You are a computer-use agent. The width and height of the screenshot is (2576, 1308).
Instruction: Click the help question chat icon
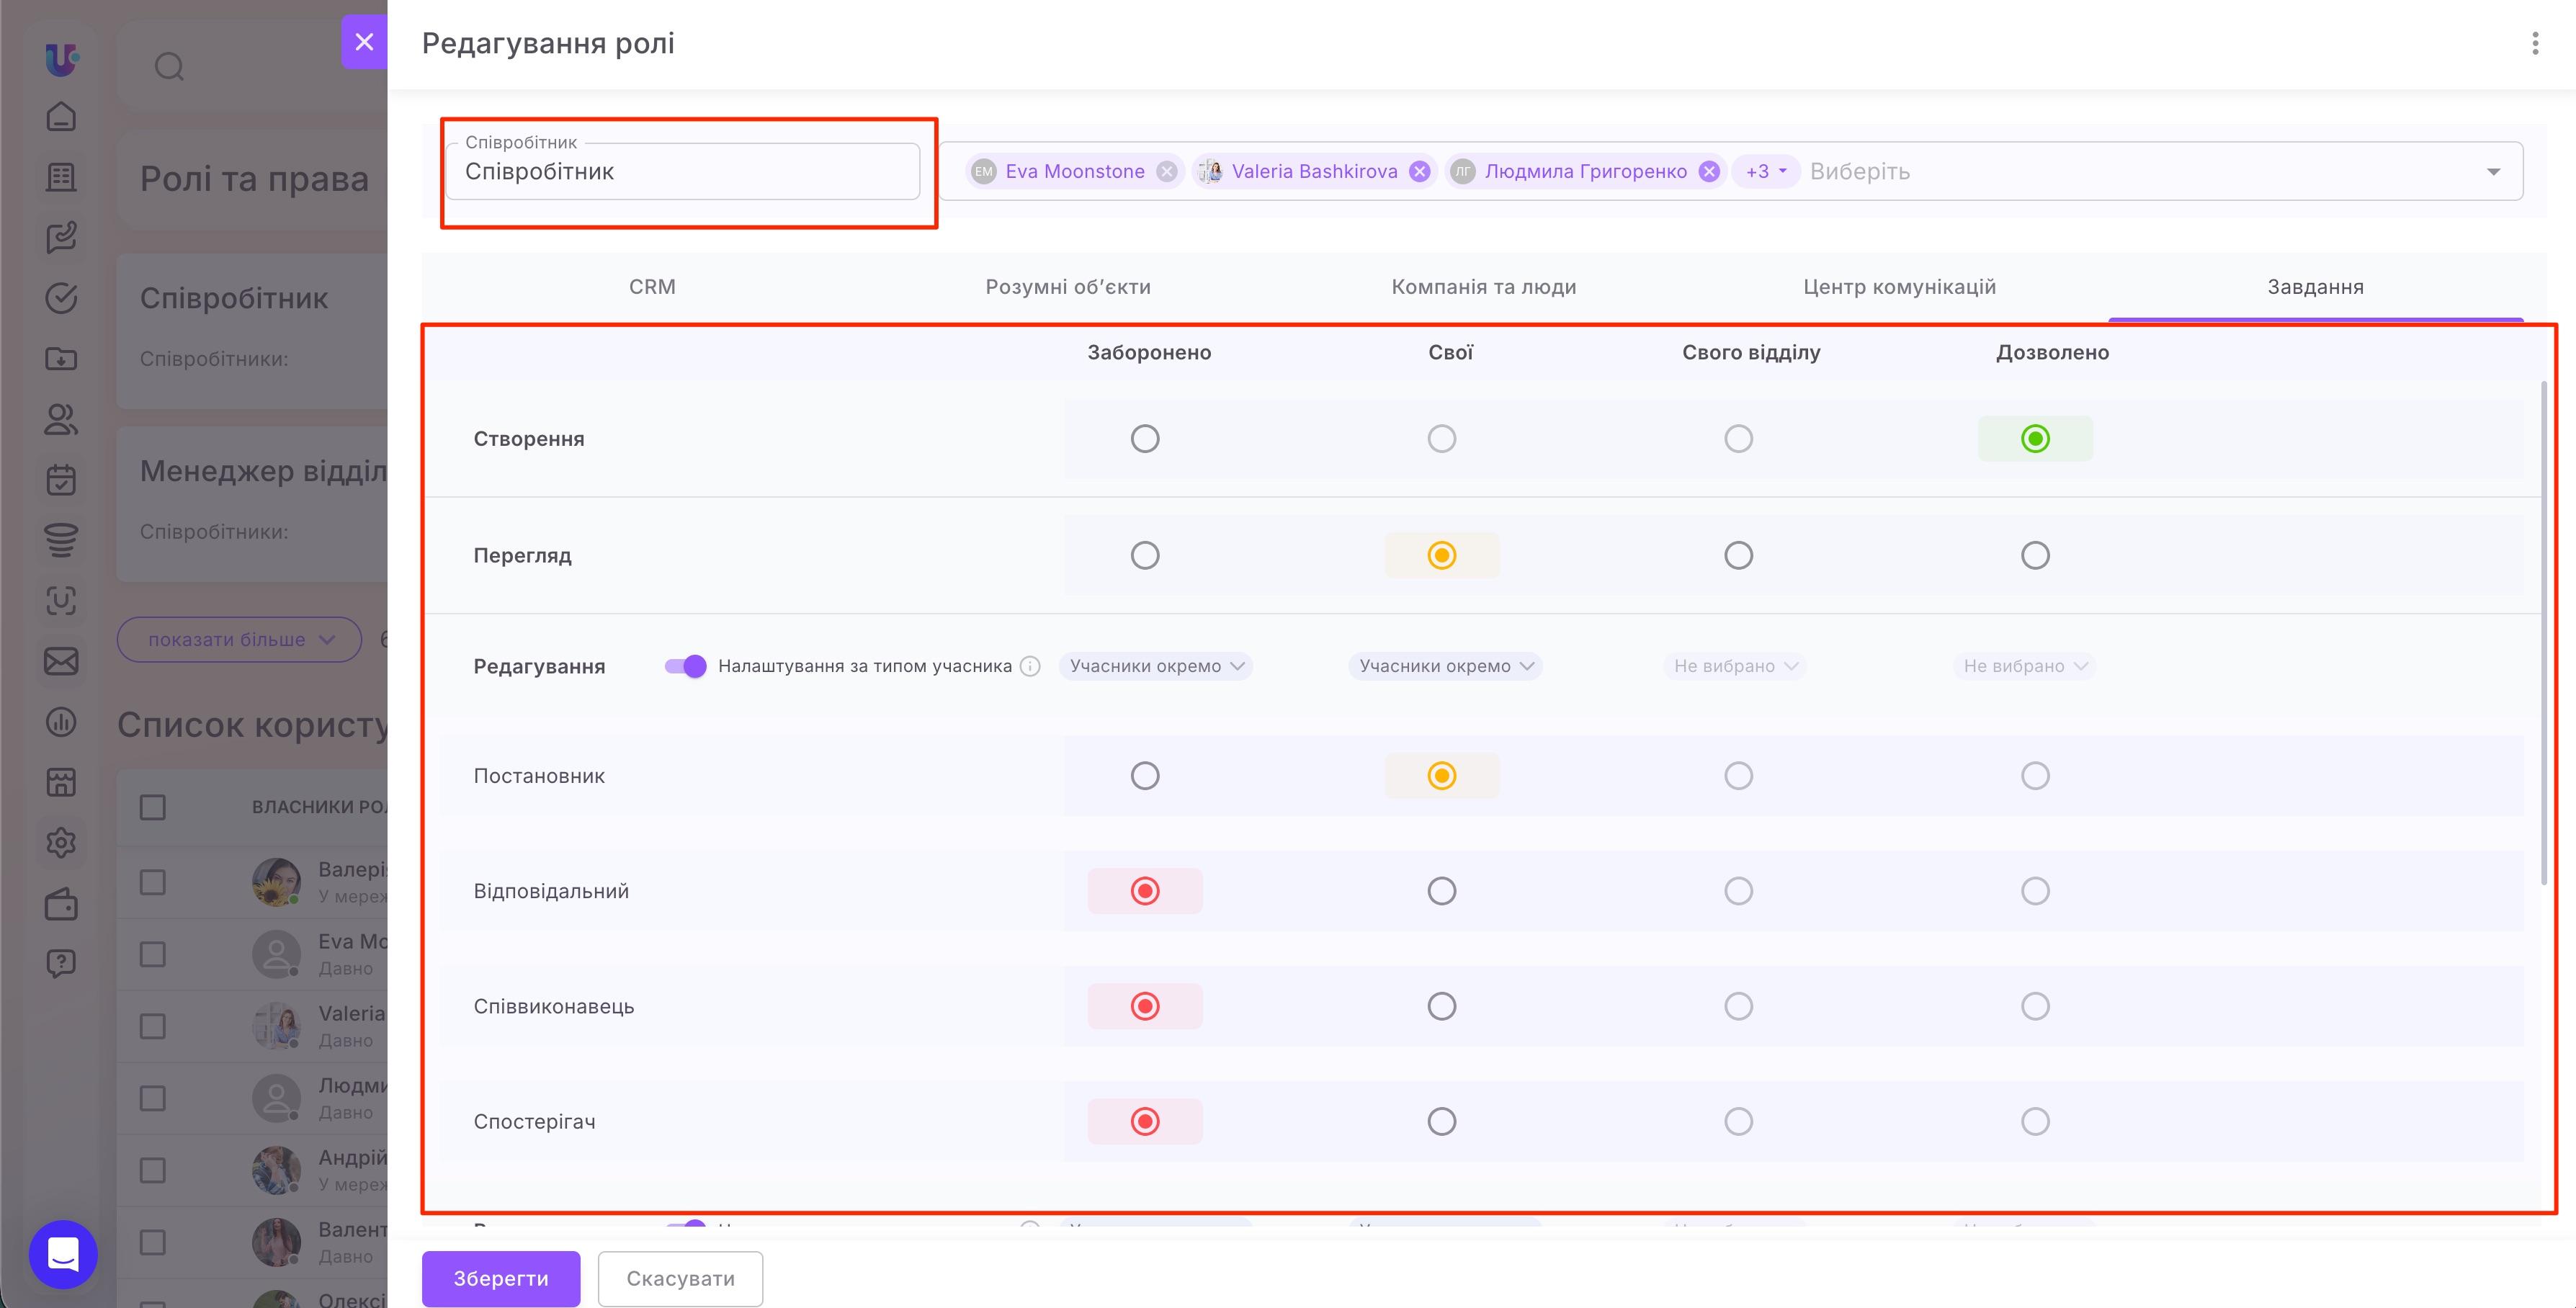tap(61, 964)
